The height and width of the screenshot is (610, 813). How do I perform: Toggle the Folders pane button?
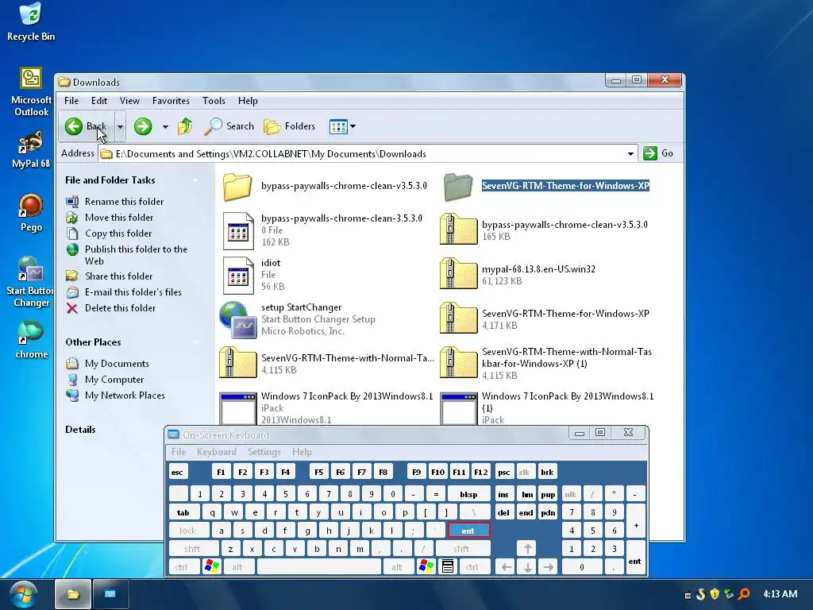(289, 126)
